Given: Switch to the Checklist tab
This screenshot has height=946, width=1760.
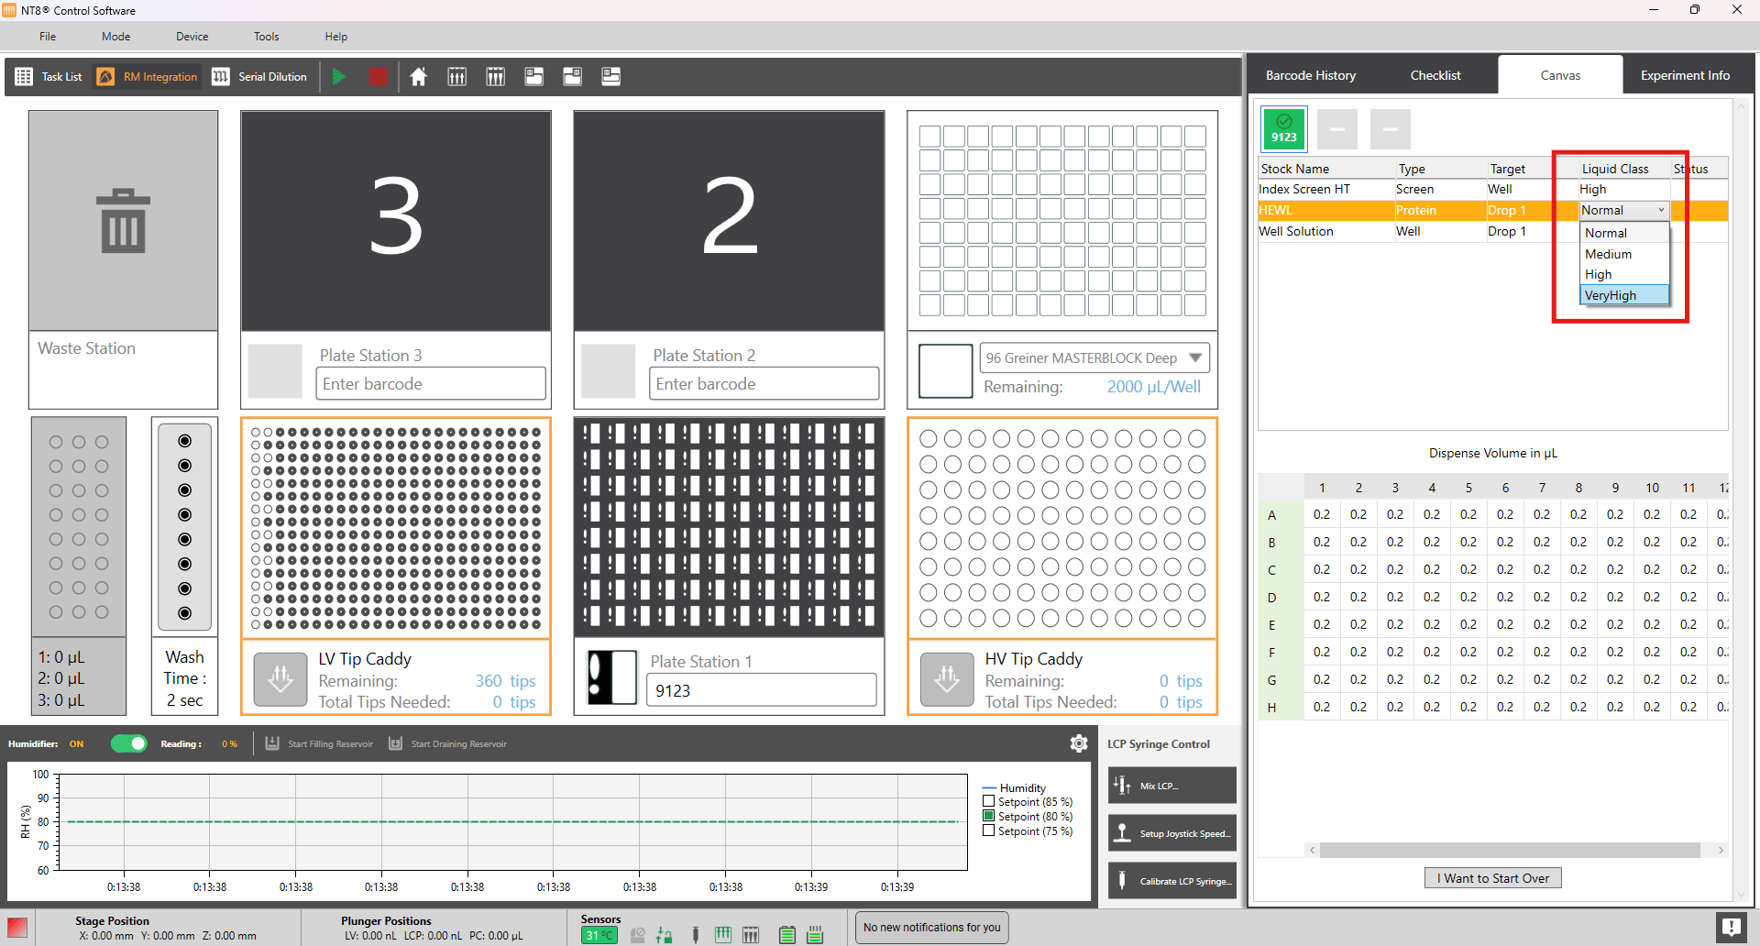Looking at the screenshot, I should point(1435,75).
